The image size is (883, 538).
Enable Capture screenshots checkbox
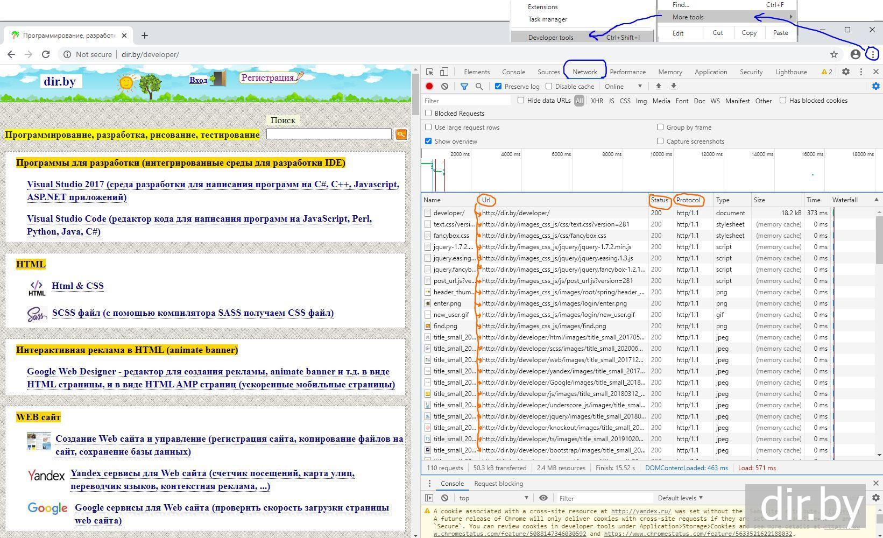pos(660,141)
